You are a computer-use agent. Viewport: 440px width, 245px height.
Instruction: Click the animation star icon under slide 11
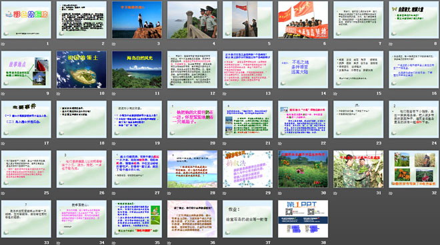point(113,93)
